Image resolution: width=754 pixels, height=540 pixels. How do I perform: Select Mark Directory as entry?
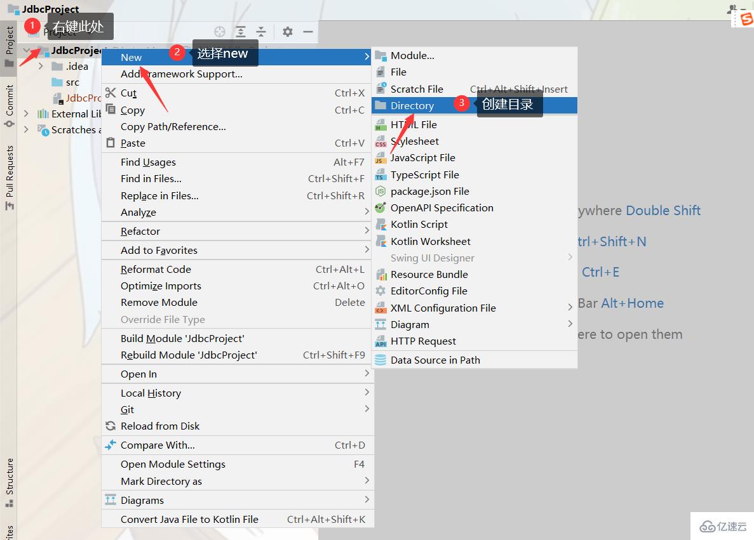pos(237,481)
